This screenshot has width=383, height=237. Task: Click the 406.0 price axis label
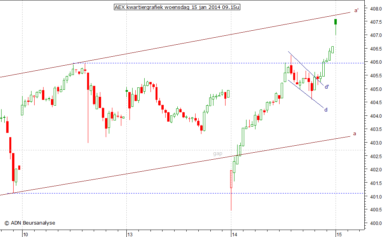point(376,62)
